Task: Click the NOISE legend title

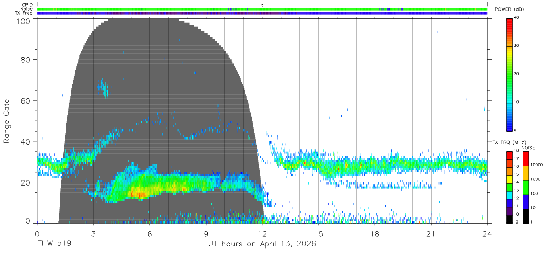Action: [528, 147]
